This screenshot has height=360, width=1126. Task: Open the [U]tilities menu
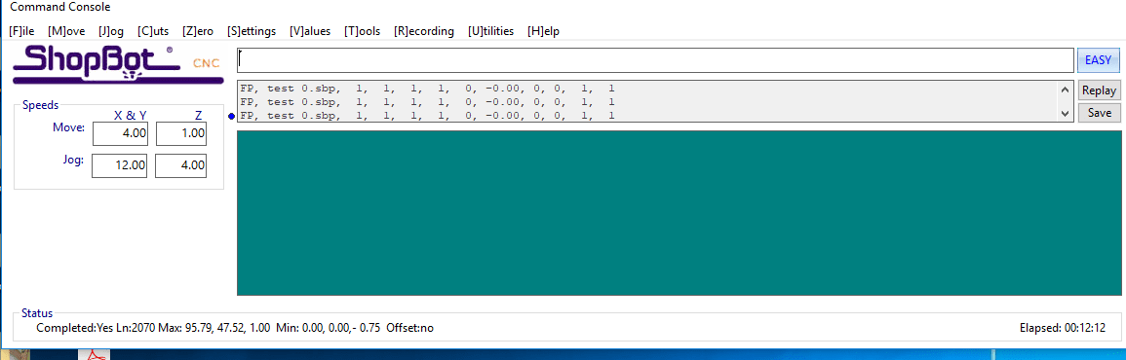pos(490,31)
